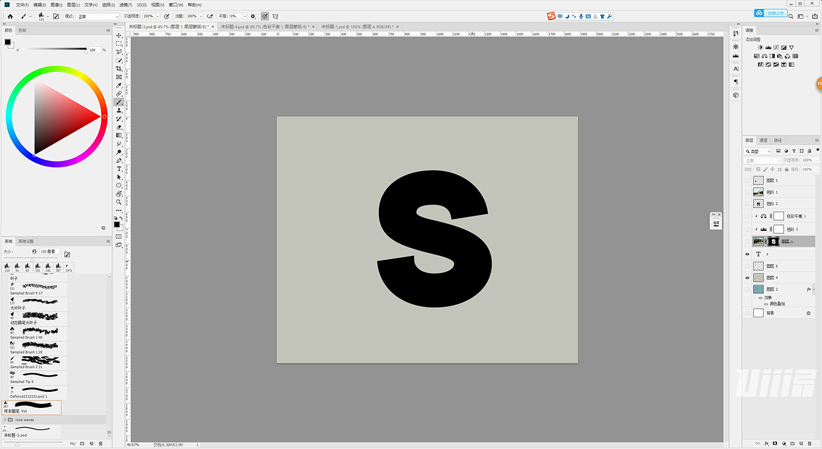Open the 文件(F) menu
The height and width of the screenshot is (449, 822).
22,4
